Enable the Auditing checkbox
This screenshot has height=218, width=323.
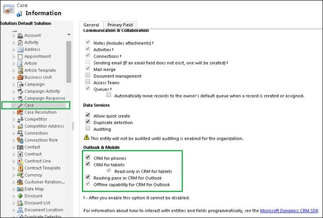point(88,128)
